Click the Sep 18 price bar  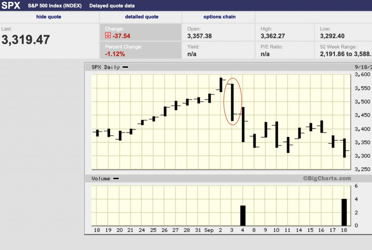pyautogui.click(x=344, y=148)
